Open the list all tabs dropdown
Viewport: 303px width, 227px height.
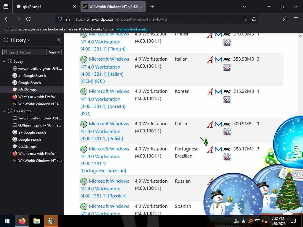pos(244,7)
